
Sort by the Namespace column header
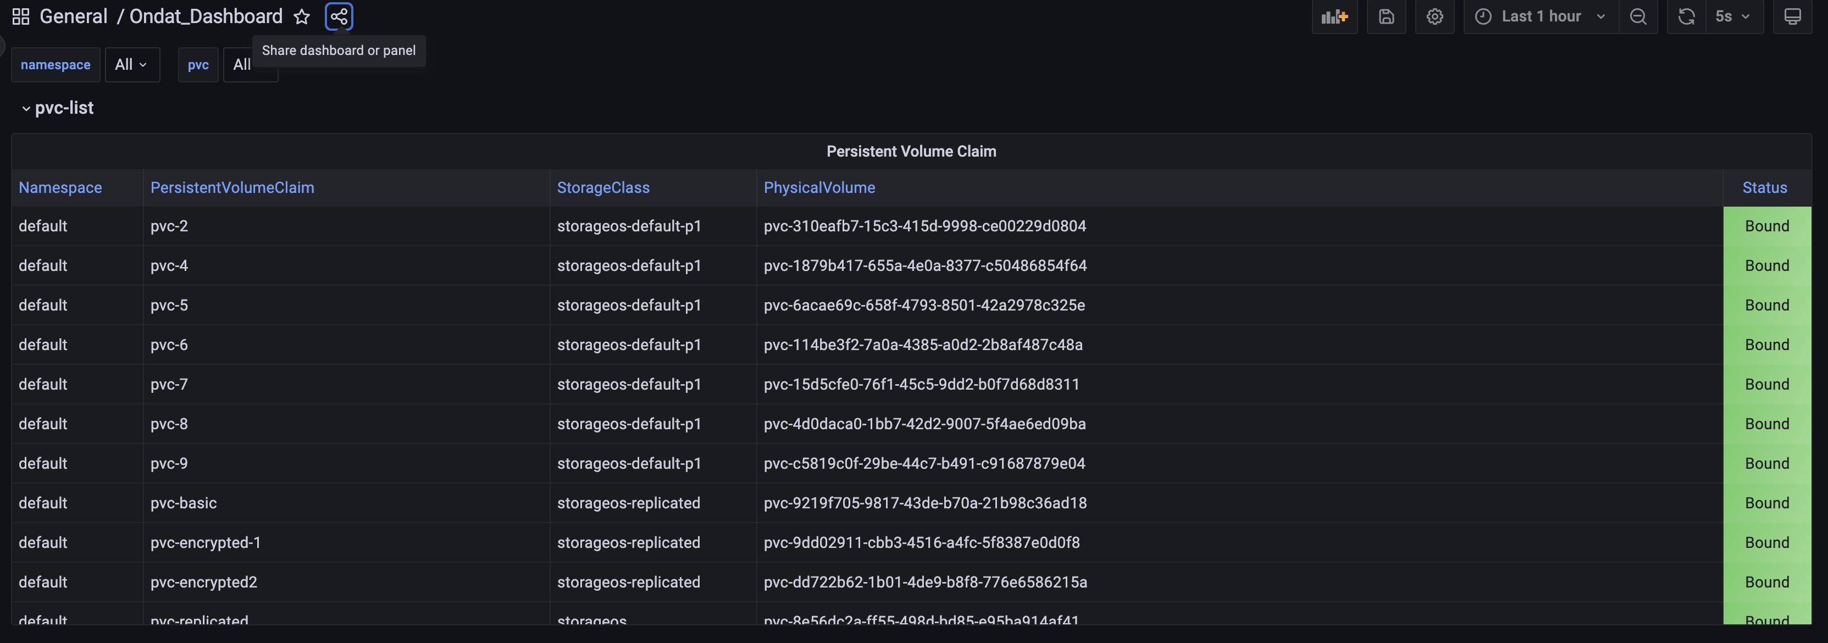pyautogui.click(x=60, y=187)
